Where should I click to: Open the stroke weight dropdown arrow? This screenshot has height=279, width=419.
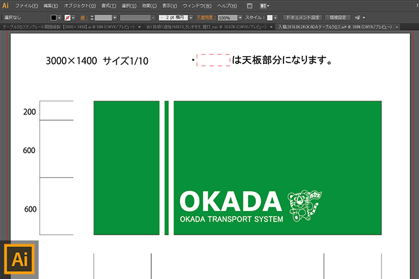click(115, 18)
